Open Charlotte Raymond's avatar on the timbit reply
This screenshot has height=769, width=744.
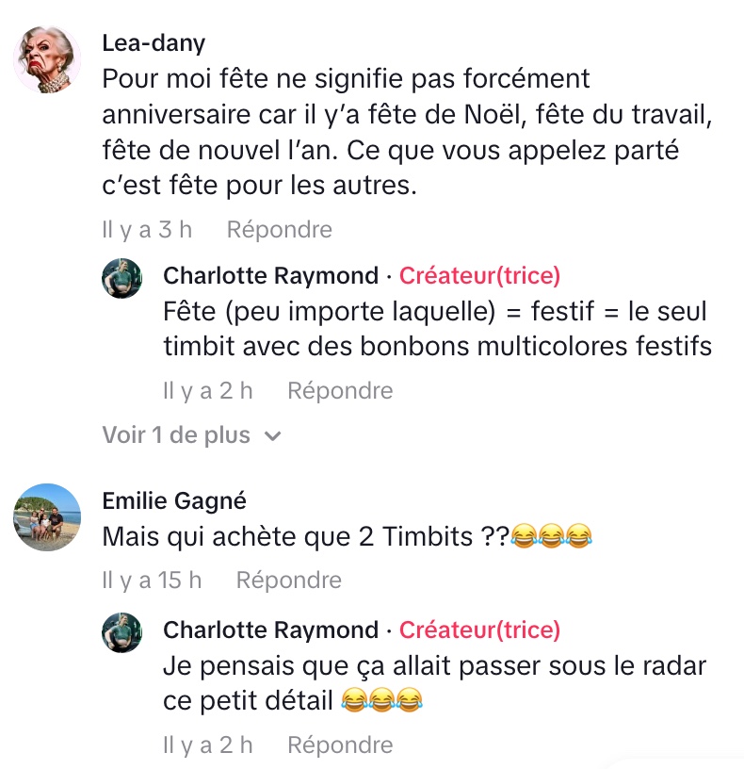pyautogui.click(x=121, y=278)
